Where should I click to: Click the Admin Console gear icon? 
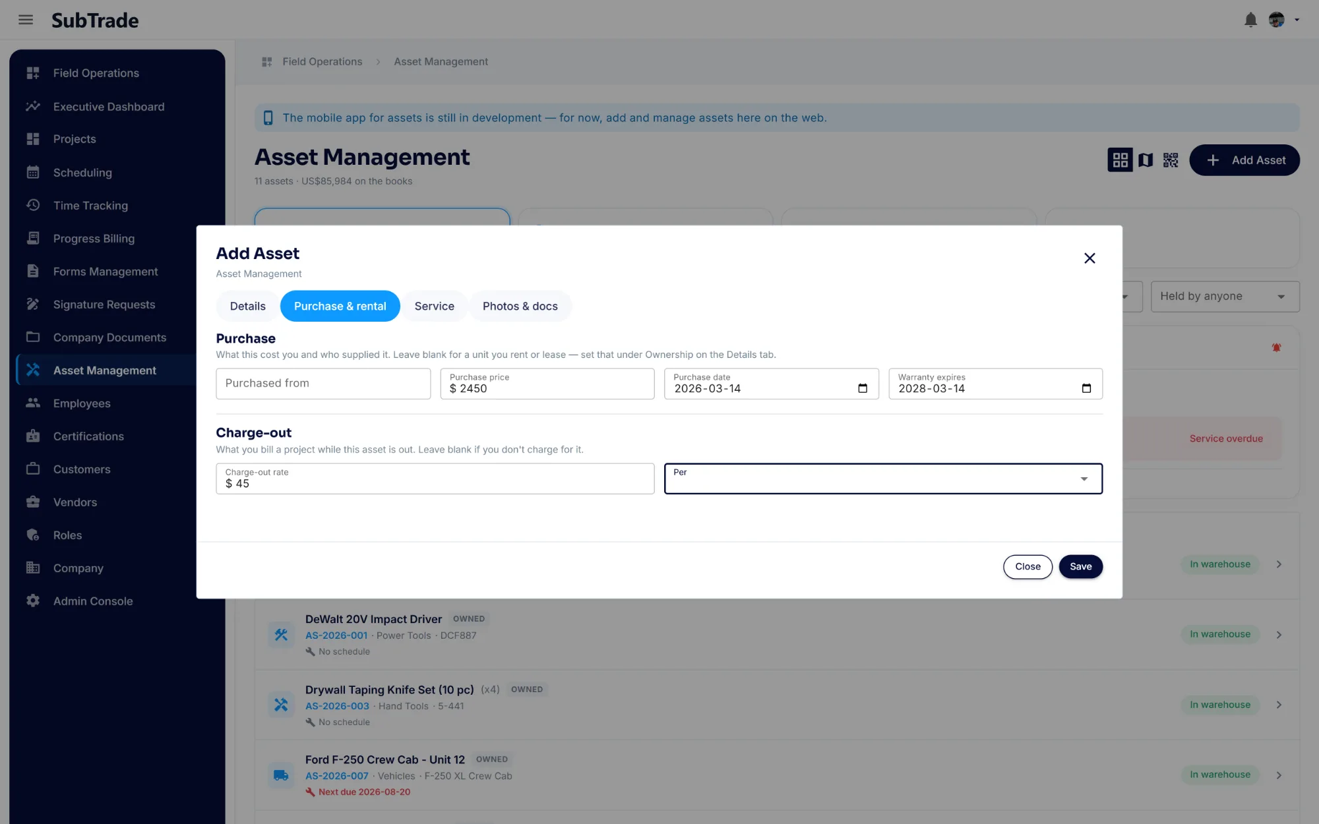tap(33, 601)
